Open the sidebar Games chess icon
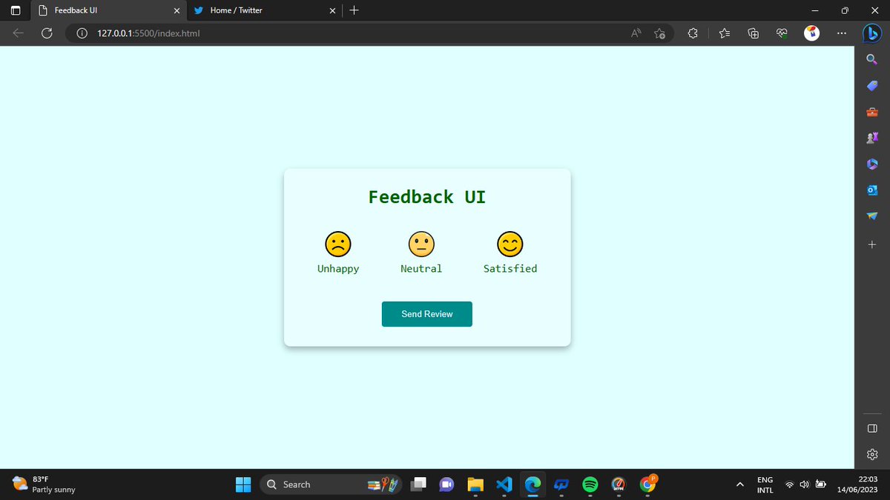This screenshot has width=890, height=500. 872,138
